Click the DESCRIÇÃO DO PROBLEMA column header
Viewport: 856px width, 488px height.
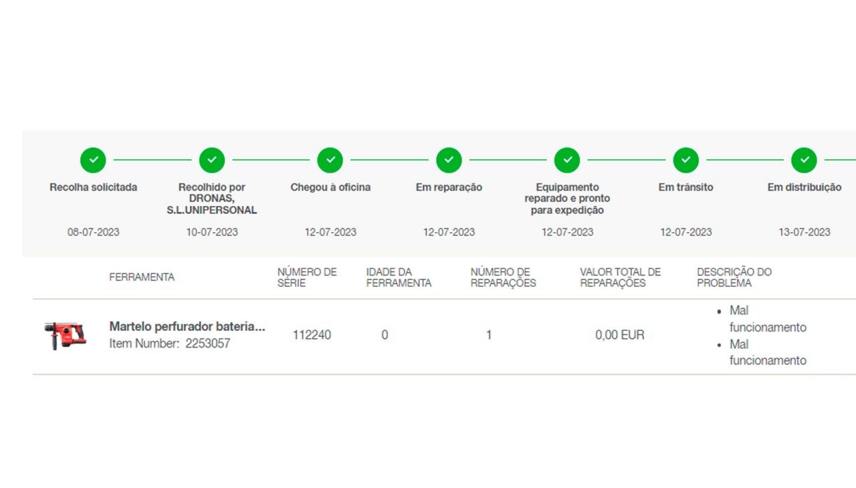tap(734, 277)
